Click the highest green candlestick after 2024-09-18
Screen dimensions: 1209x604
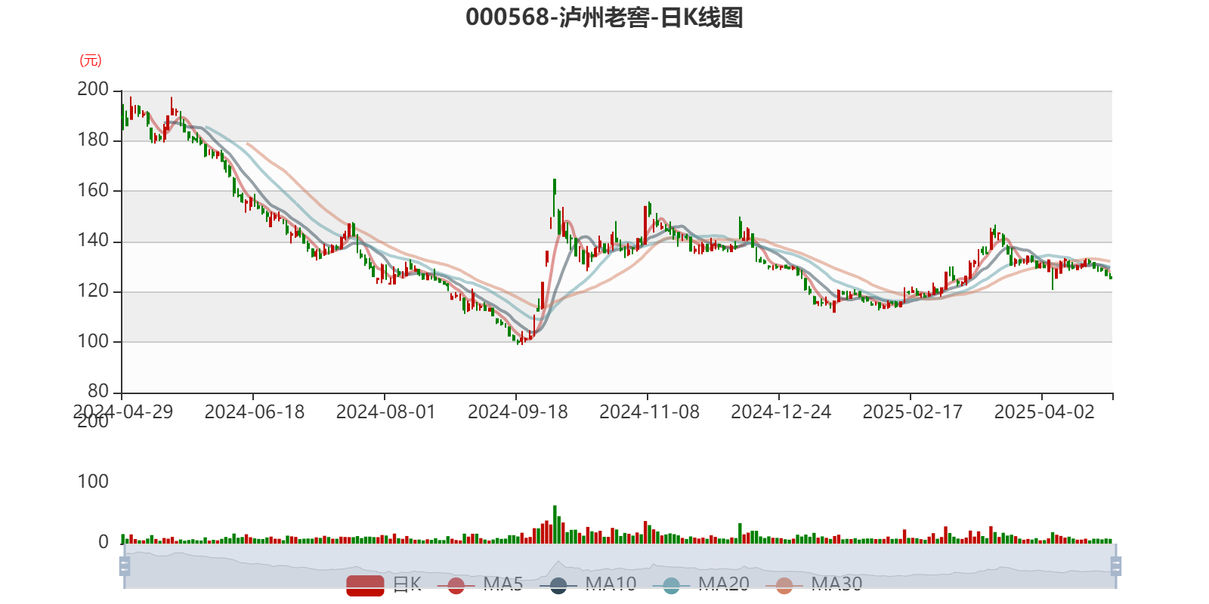coord(555,197)
